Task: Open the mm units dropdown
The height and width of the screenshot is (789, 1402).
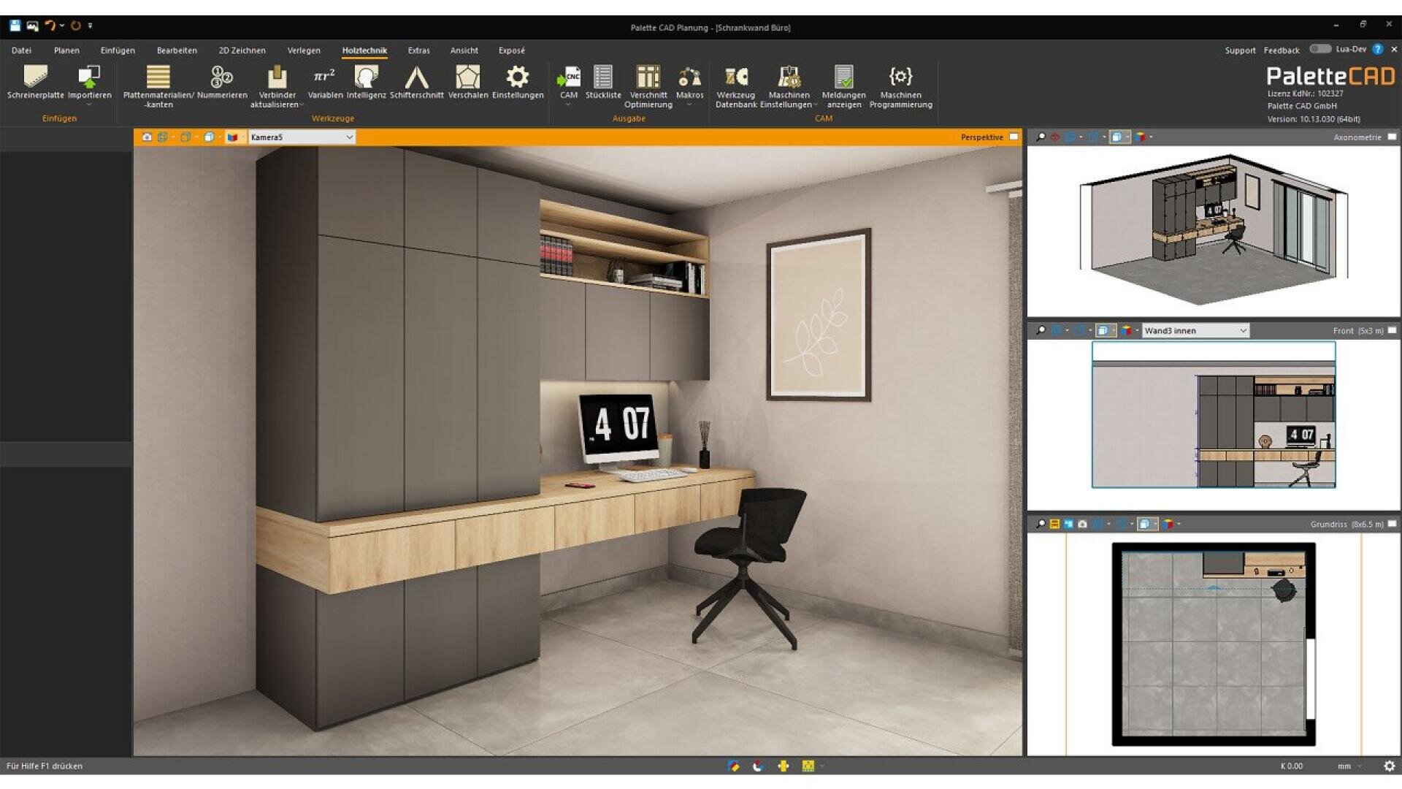Action: coord(1349,766)
